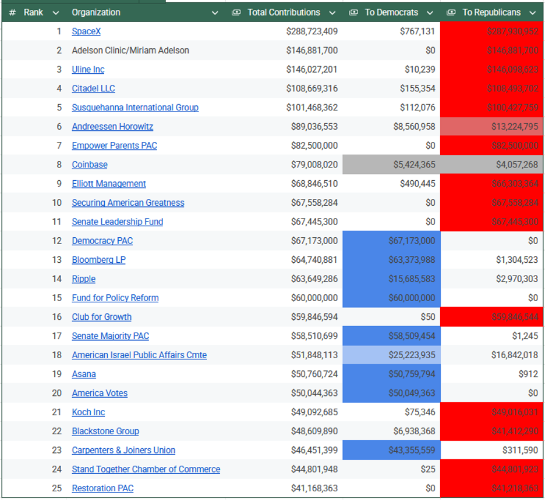545x500 pixels.
Task: Open the Senate Leadership Fund link
Action: pos(118,222)
